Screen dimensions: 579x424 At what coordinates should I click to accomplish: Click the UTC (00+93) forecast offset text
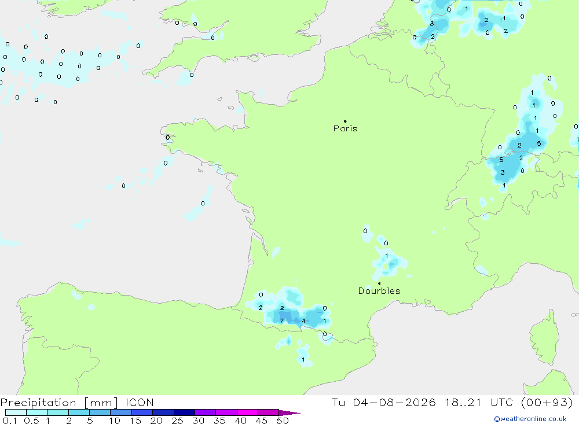(x=532, y=402)
